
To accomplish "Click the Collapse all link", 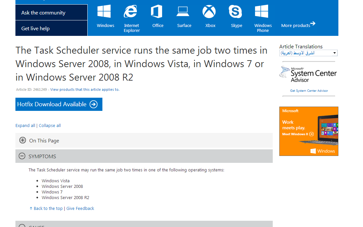I will (50, 126).
